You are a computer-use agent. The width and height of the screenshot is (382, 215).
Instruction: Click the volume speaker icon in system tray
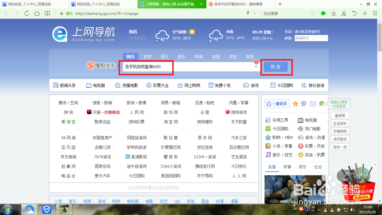(x=352, y=210)
